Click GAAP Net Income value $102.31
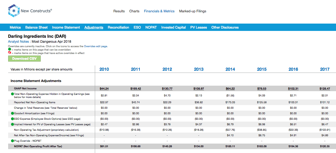 coord(293,89)
